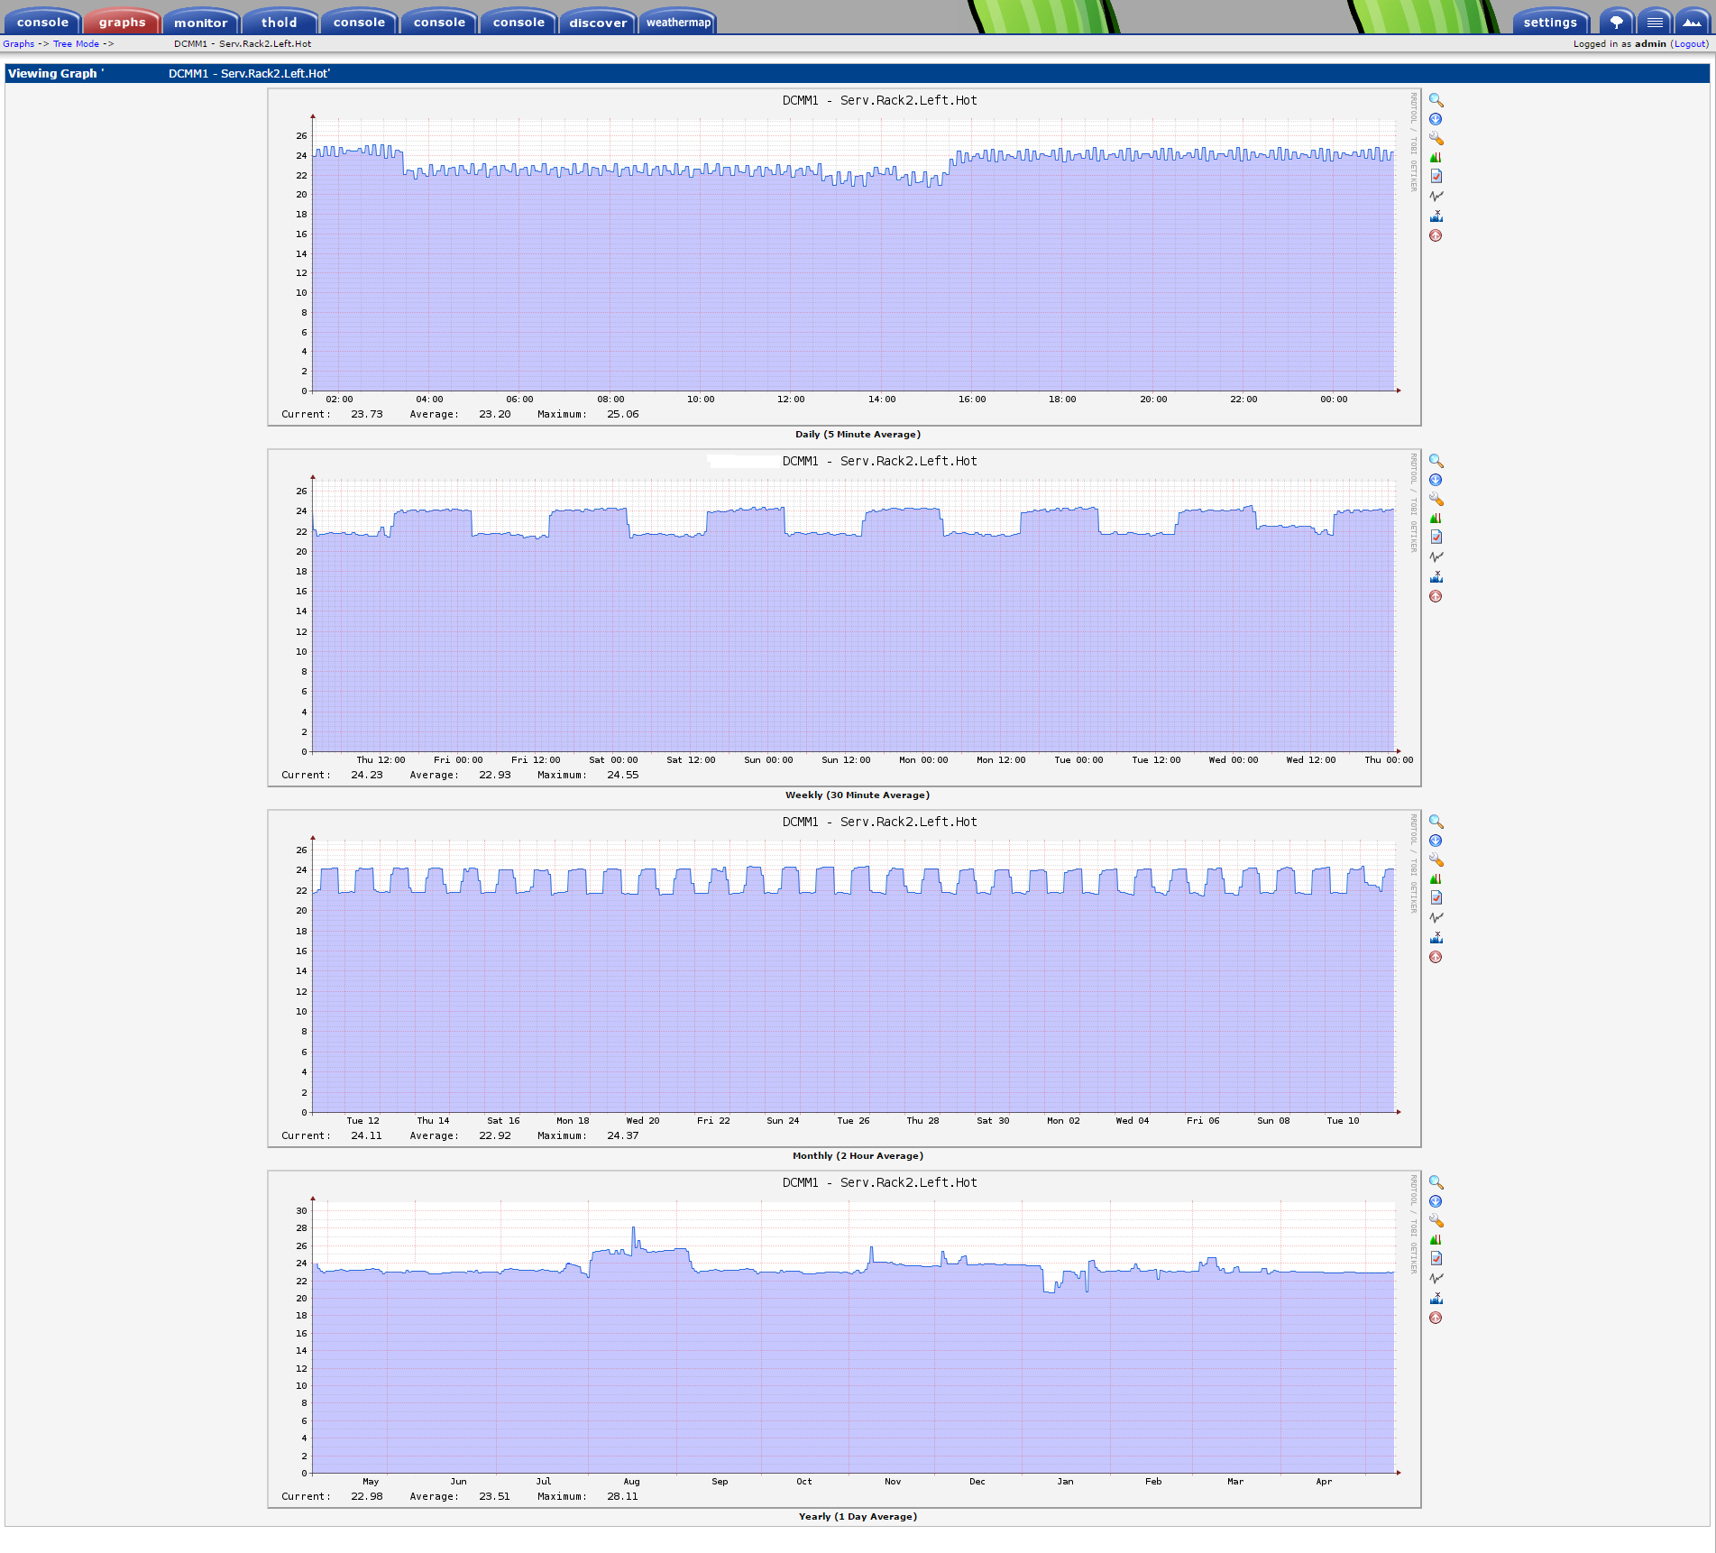Zoom the Monthly graph using its magnifier icon
The width and height of the screenshot is (1716, 1553).
click(1436, 822)
